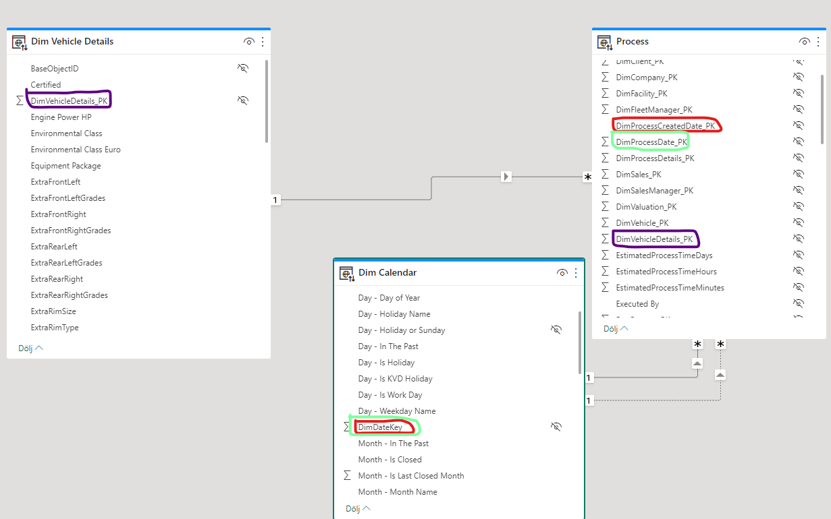
Task: Click the Process table header icon
Action: tap(605, 42)
